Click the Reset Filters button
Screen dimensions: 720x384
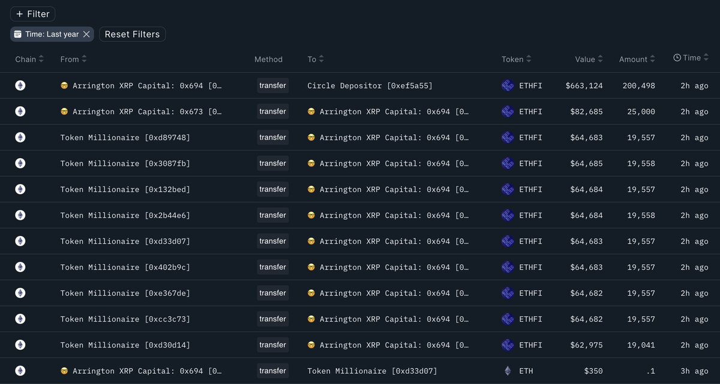[132, 34]
